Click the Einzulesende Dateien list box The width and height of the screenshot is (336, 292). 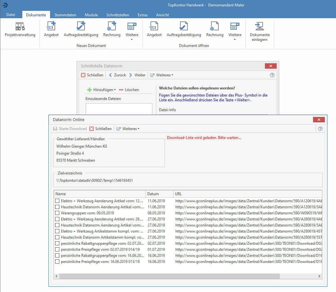pyautogui.click(x=119, y=109)
